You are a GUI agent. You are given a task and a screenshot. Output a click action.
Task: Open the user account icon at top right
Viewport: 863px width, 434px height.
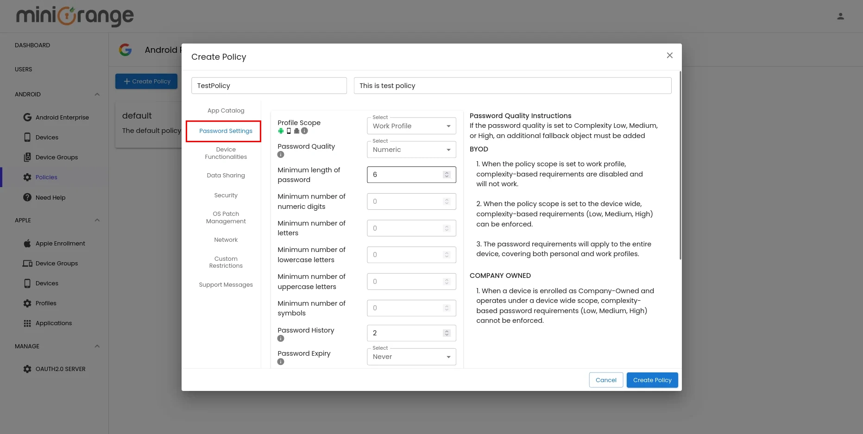(x=841, y=16)
